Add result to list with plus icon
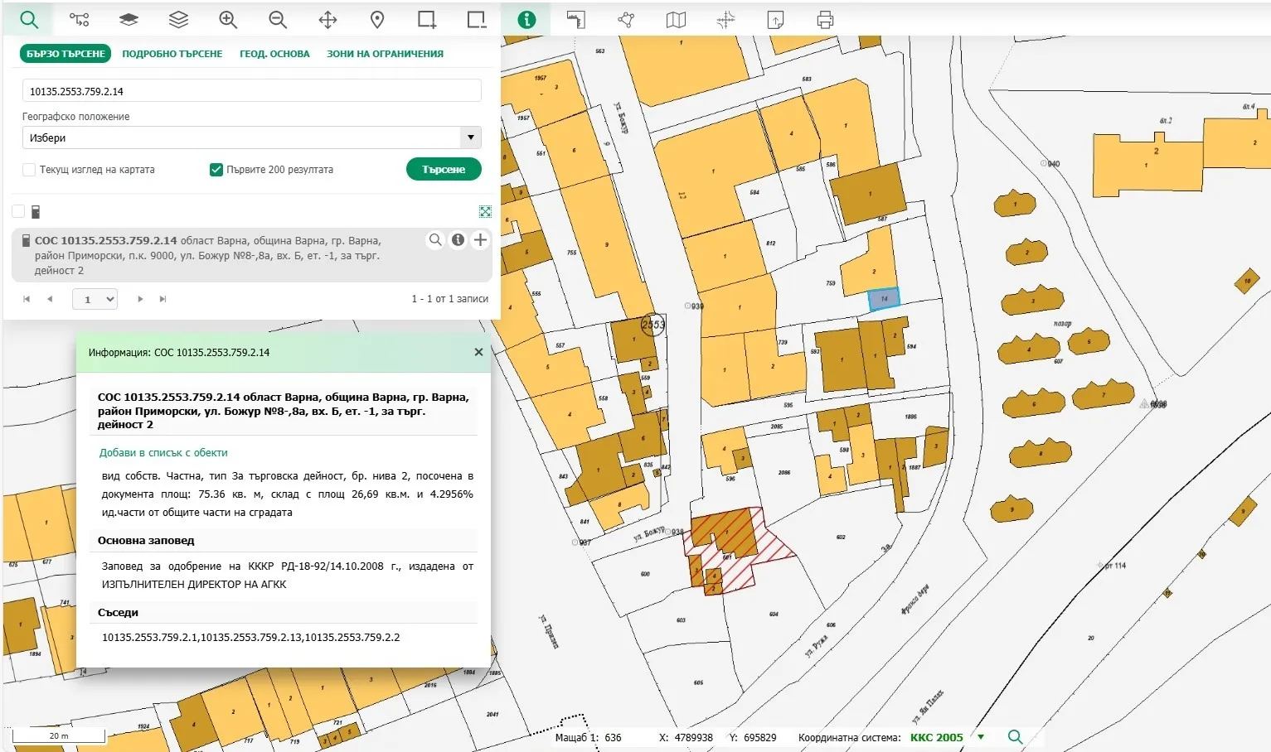Screen dimensions: 1271x752 pyautogui.click(x=480, y=240)
